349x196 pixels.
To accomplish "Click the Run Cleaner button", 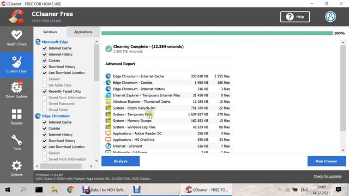I will point(327,161).
